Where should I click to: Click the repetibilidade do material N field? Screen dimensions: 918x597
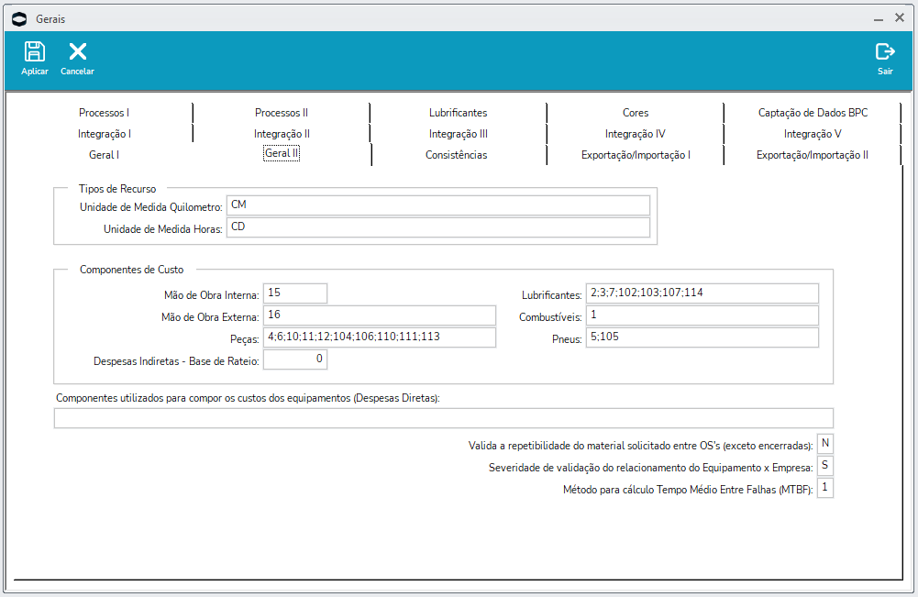(x=824, y=444)
